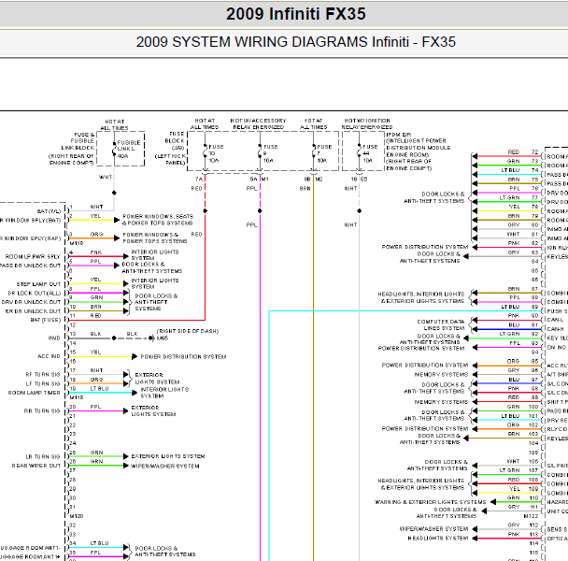Select the "5A M1" connector label
This screenshot has height=561, width=568.
tap(260, 180)
